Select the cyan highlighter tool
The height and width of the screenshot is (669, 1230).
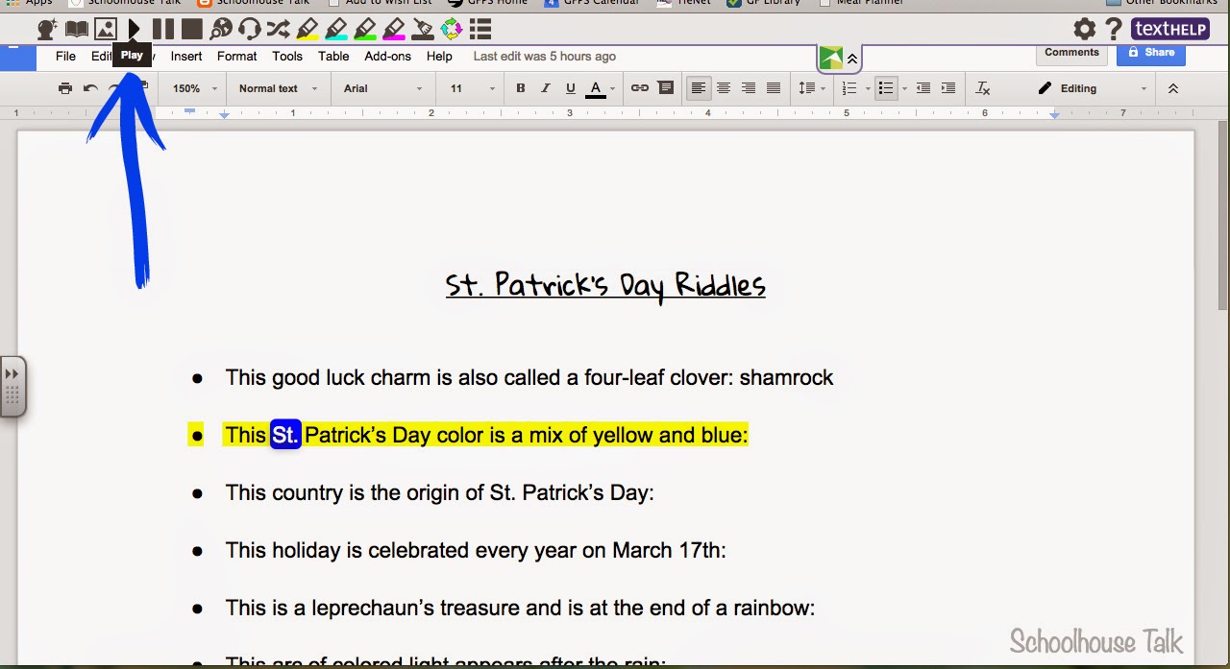point(336,29)
